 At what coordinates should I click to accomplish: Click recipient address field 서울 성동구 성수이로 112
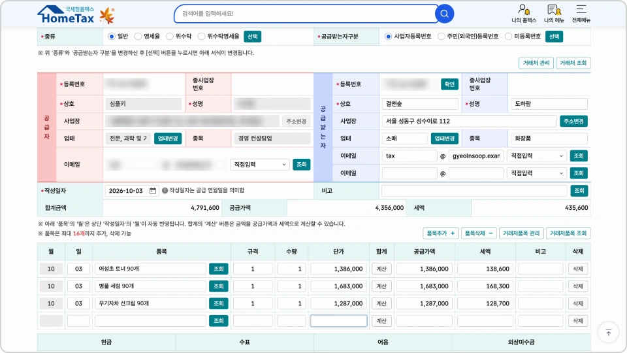point(469,122)
